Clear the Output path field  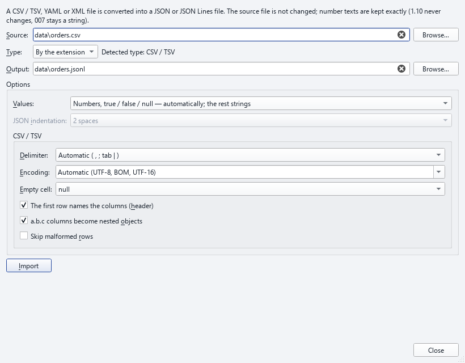(x=401, y=69)
